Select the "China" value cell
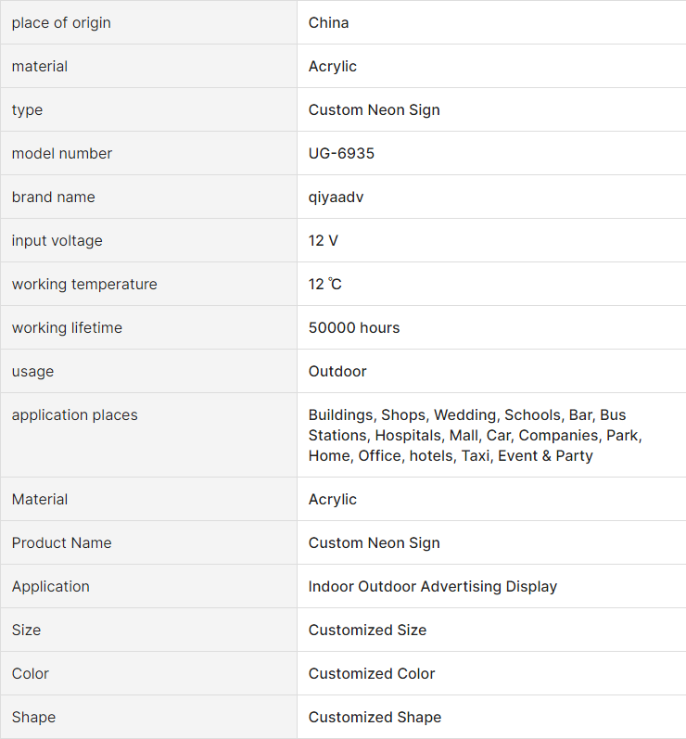 coord(329,22)
